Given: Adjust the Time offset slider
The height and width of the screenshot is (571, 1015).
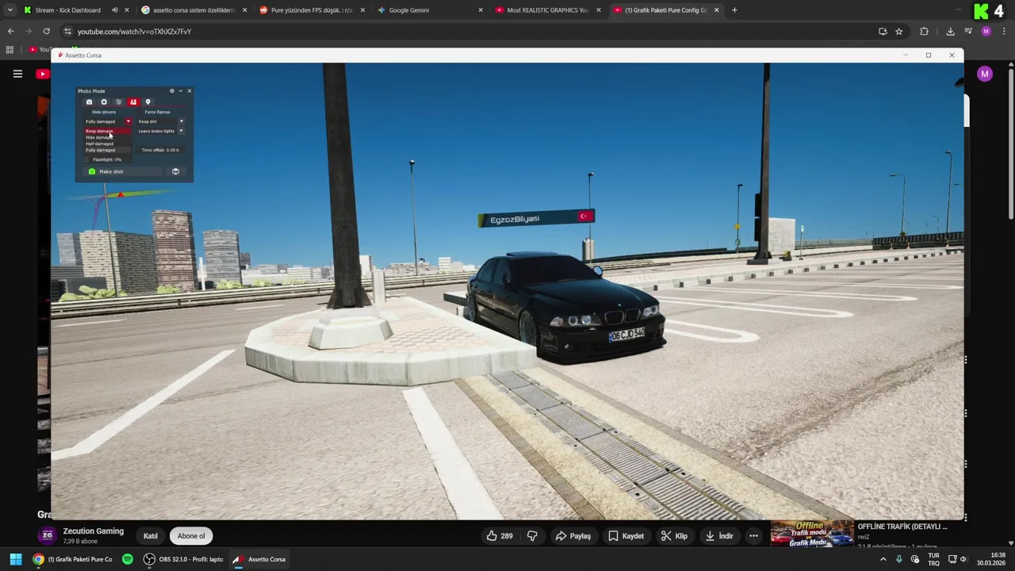Looking at the screenshot, I should tap(160, 150).
